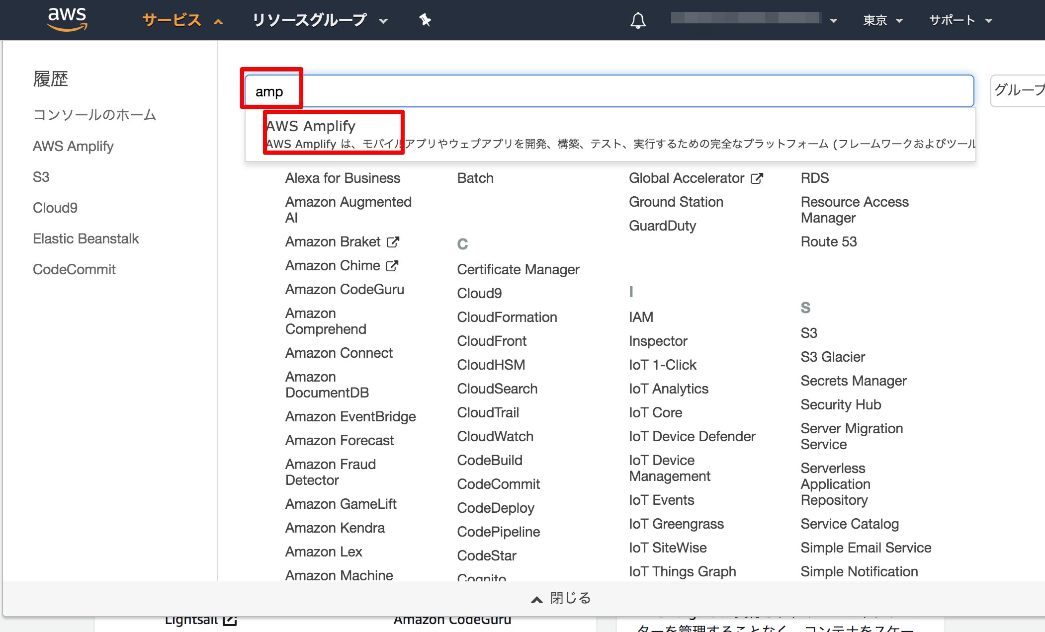The width and height of the screenshot is (1045, 632).
Task: Open S3 Glacier service
Action: 833,357
